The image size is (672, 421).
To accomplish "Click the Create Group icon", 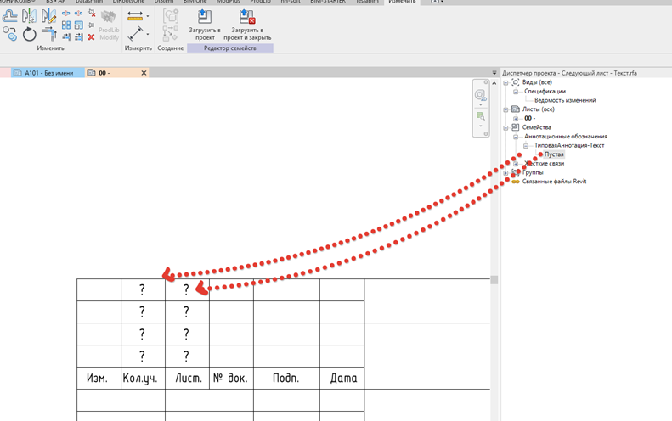I will coord(171,16).
